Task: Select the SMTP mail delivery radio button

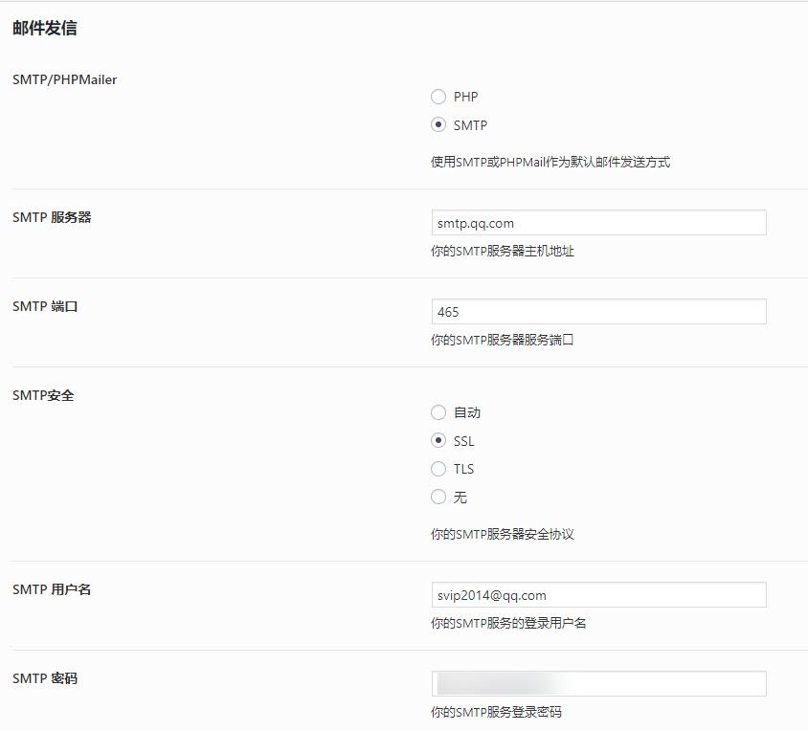Action: 438,124
